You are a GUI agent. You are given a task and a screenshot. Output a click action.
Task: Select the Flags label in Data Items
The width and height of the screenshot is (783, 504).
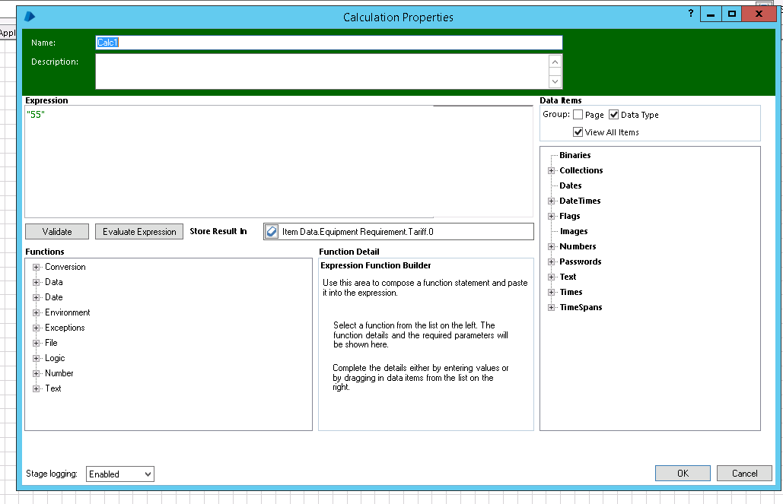pyautogui.click(x=569, y=216)
